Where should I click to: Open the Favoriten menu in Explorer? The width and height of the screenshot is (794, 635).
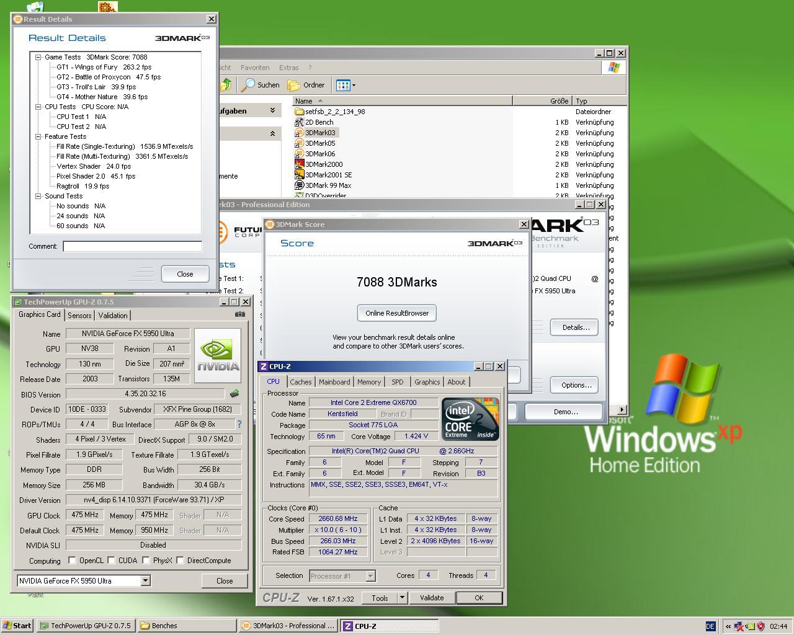pos(255,68)
